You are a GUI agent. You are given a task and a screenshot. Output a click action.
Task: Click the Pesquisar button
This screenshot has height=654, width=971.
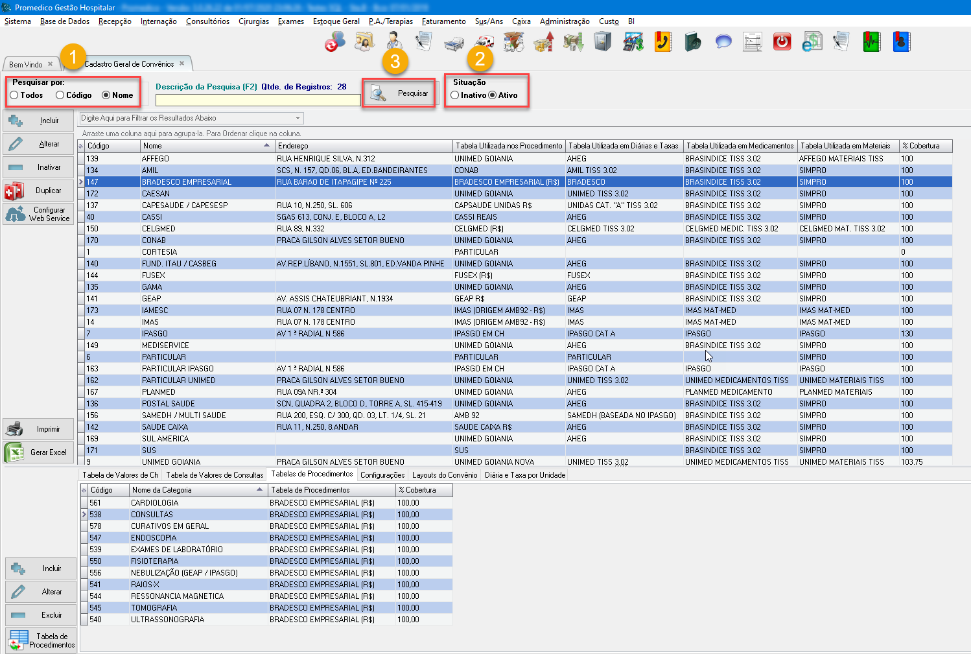coord(399,93)
